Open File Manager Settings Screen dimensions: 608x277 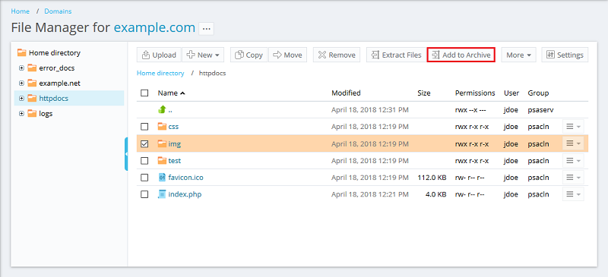[565, 55]
